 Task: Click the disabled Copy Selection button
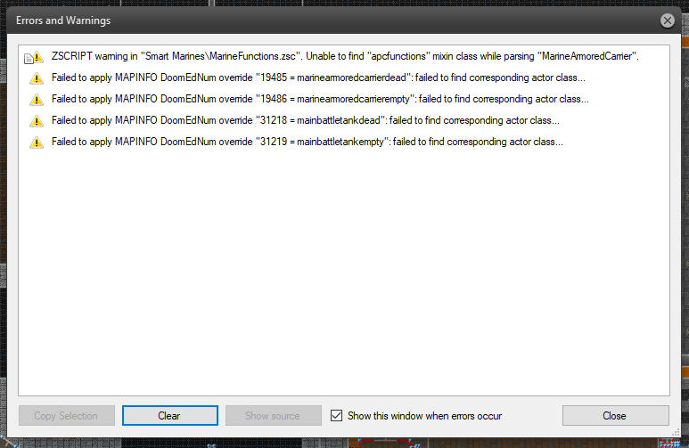click(x=66, y=416)
